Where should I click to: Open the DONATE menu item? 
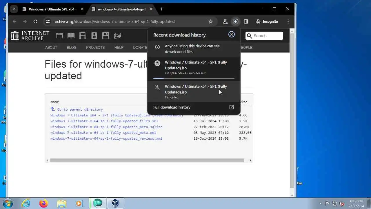click(x=140, y=47)
